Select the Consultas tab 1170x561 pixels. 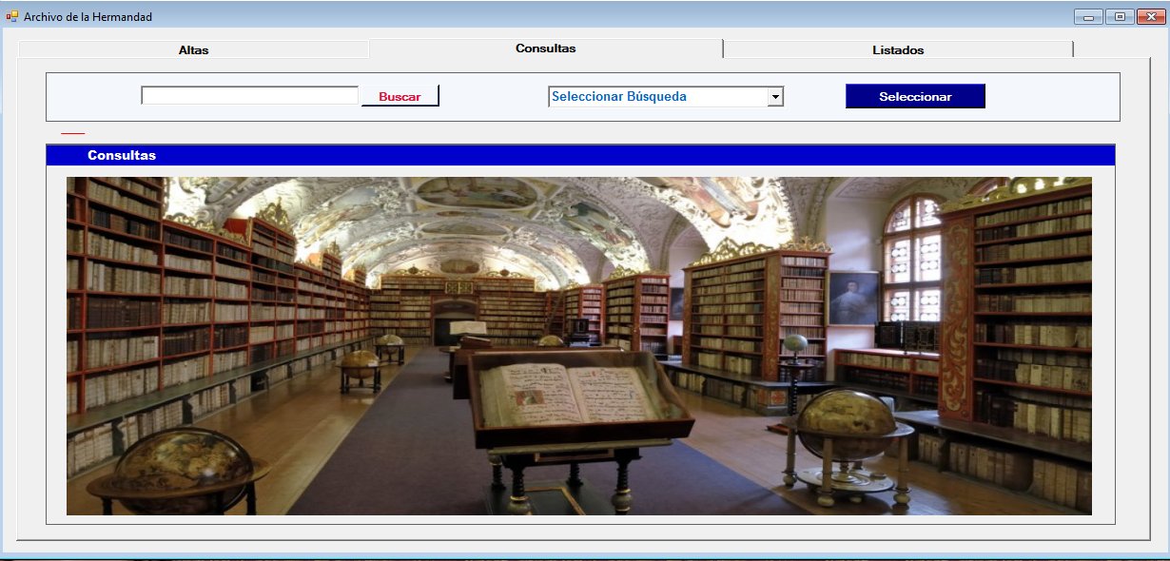point(545,48)
